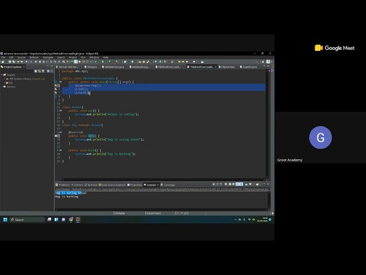Image resolution: width=366 pixels, height=275 pixels.
Task: Open the Project Explorer view menu
Action: (52, 71)
